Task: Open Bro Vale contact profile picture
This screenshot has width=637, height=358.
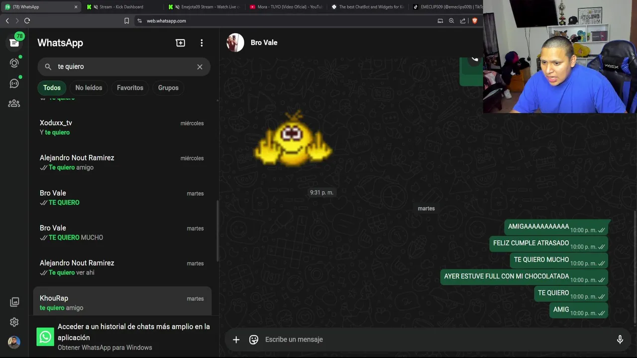Action: (x=235, y=43)
